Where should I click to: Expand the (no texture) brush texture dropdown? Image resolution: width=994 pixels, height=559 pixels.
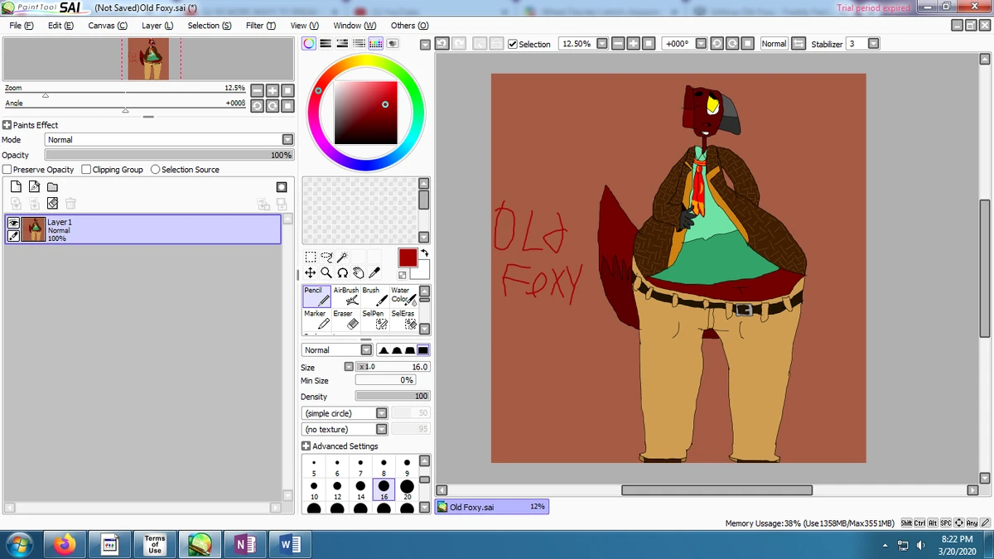tap(381, 429)
